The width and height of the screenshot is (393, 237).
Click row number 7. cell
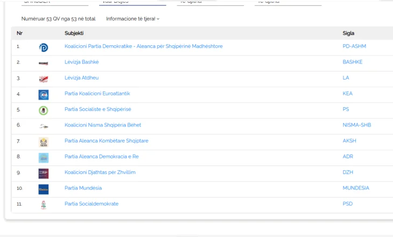tap(18, 141)
